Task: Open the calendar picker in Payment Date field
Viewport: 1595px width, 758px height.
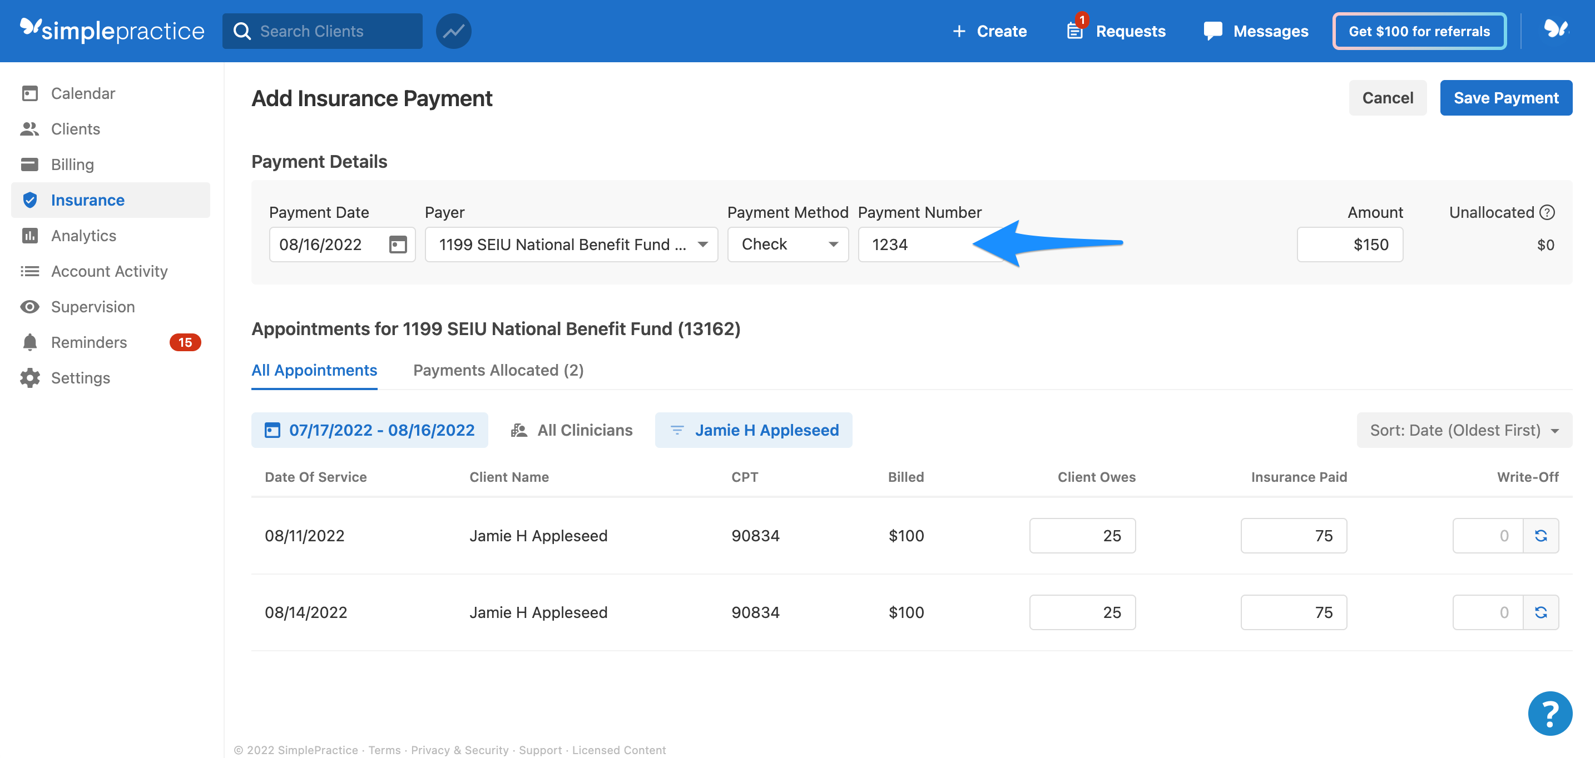Action: coord(397,244)
